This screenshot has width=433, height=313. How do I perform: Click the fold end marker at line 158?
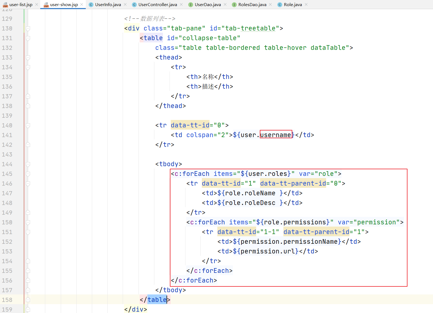28,300
